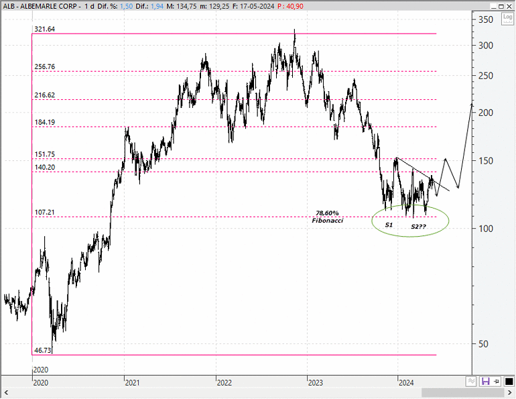
Task: Click the pin icon beside save
Action: pyautogui.click(x=497, y=382)
